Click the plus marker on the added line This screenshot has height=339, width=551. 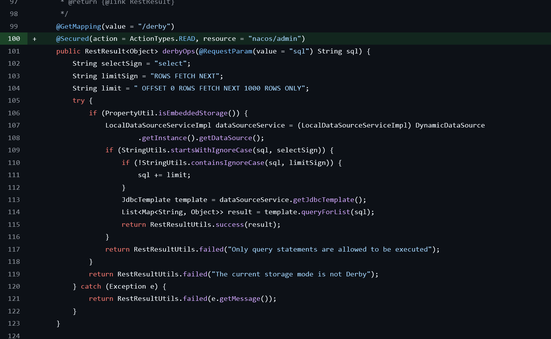(x=34, y=39)
